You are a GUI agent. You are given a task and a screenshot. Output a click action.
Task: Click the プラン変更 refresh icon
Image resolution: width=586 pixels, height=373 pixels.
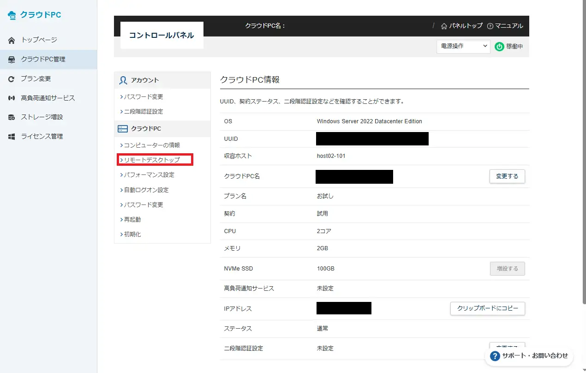pos(12,79)
